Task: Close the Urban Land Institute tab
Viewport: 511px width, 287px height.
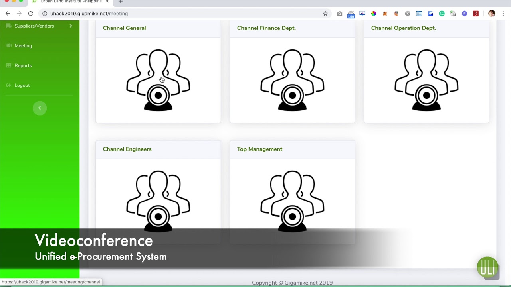Action: point(107,2)
